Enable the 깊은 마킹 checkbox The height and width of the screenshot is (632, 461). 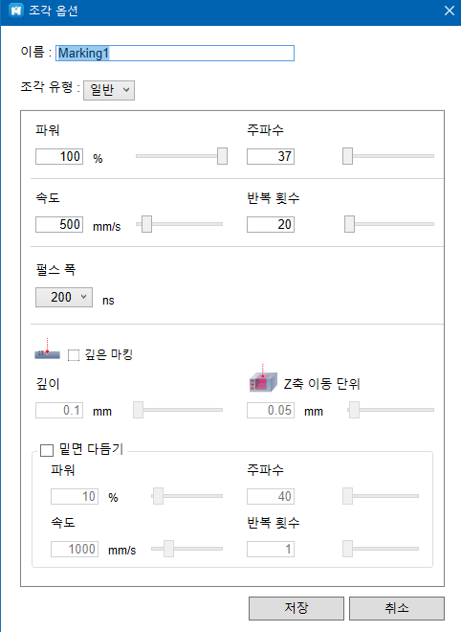point(74,355)
